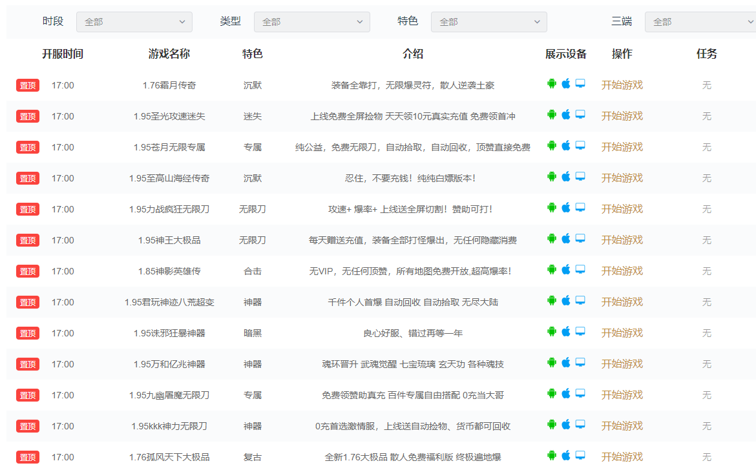Screen dimensions: 756x470
Task: Click PC monitor icon for 1.95苍月无限专属
Action: [580, 145]
